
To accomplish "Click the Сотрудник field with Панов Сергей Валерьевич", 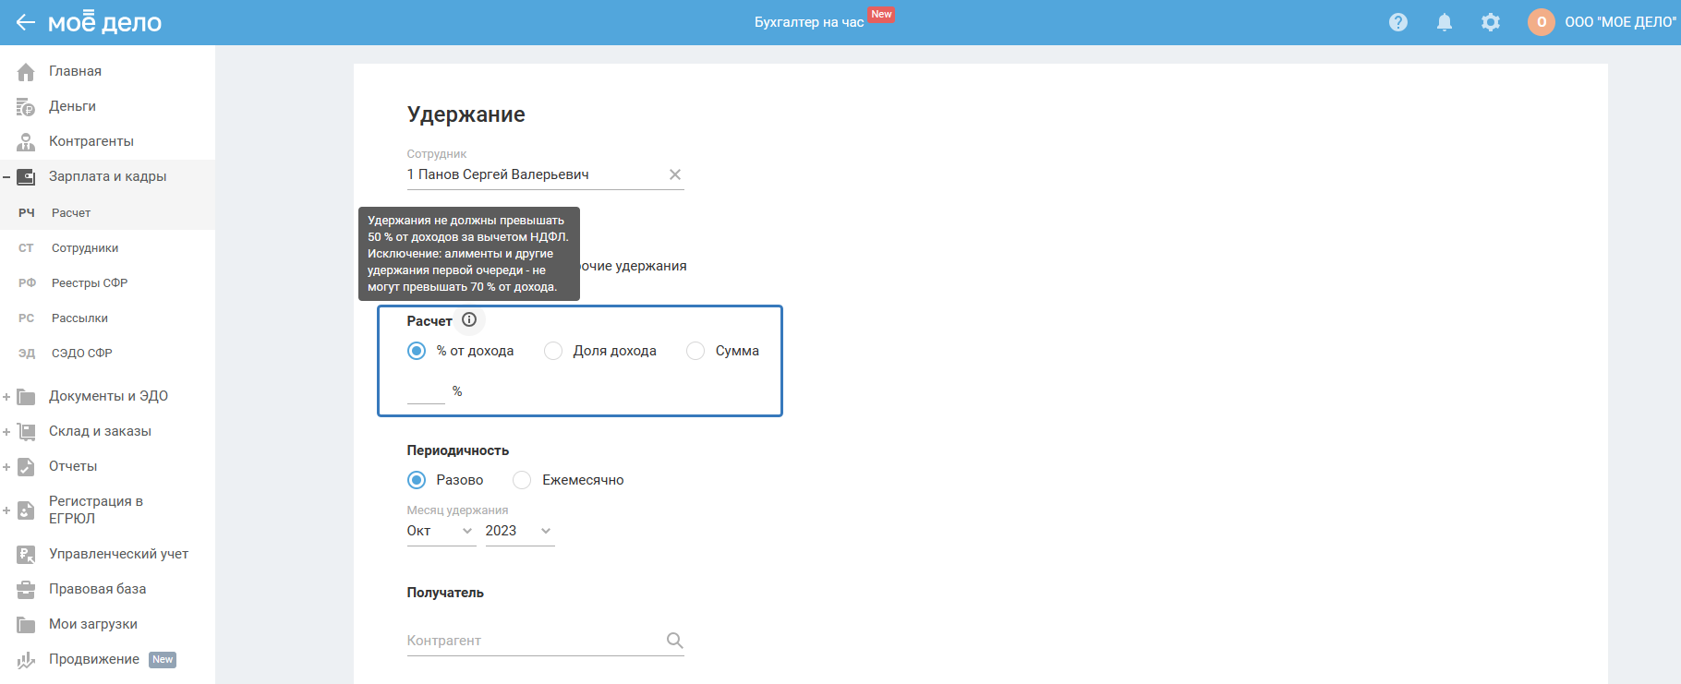I will (545, 174).
